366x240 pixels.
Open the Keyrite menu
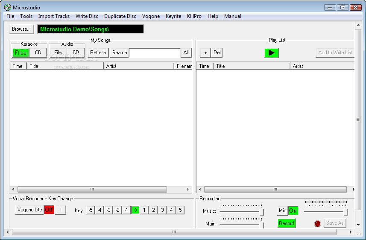coord(173,16)
